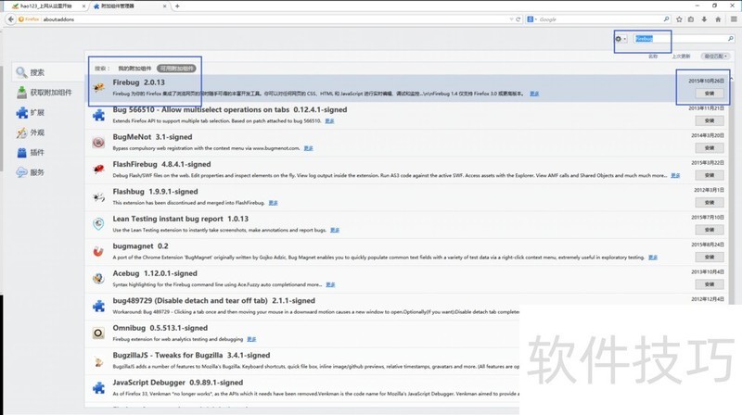Click the BugzillaJS add-on icon
Screen dimensions: 742x415
[x=98, y=361]
